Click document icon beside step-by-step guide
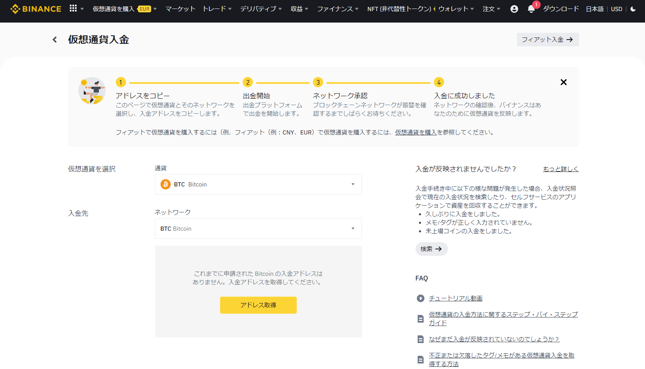Screen dimensions: 645x369 tap(421, 319)
